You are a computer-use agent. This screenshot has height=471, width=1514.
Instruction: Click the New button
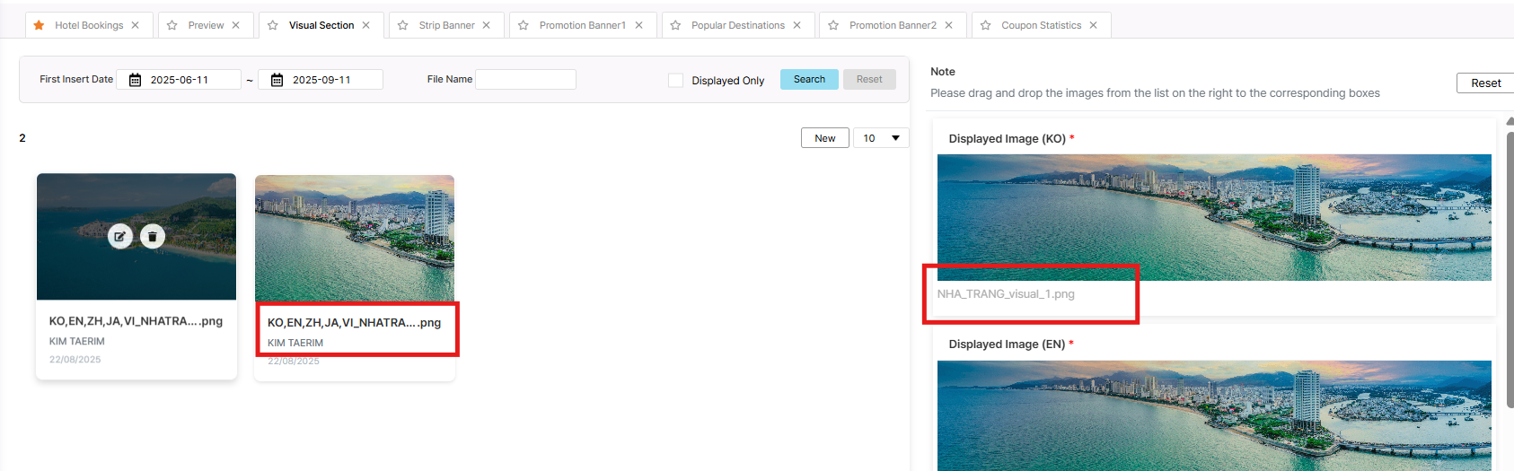[x=824, y=138]
